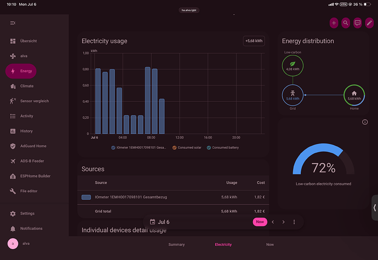The height and width of the screenshot is (260, 378).
Task: Click the pink Now button
Action: coord(260,222)
